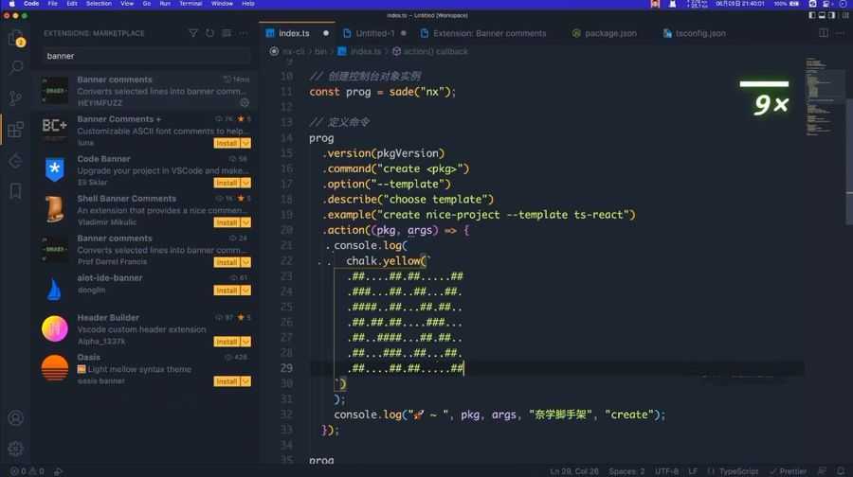This screenshot has width=853, height=477.
Task: Open the File menu
Action: coord(52,4)
